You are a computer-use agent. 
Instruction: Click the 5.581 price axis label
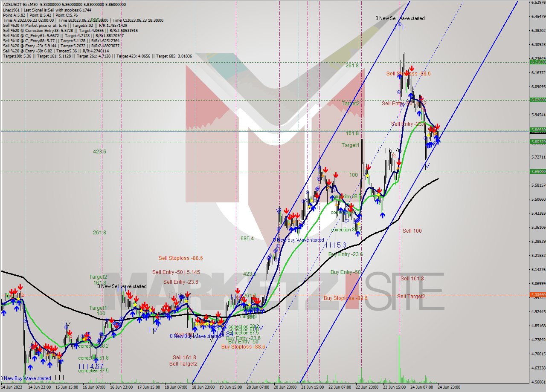click(x=538, y=185)
